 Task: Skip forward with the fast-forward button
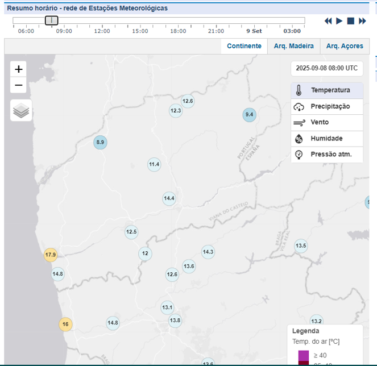(362, 21)
